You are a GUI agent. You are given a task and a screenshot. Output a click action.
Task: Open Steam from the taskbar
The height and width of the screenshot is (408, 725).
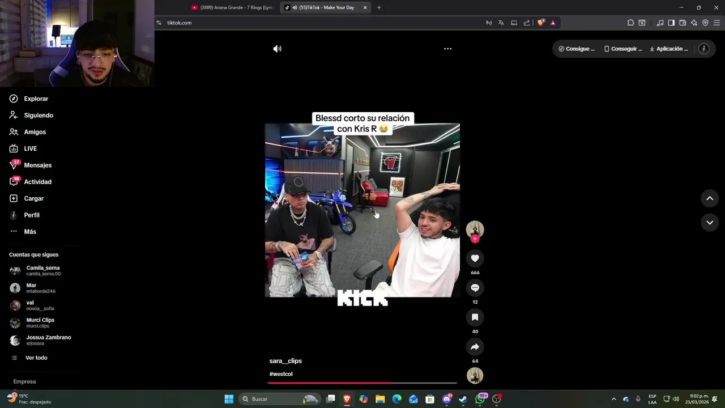tap(463, 399)
